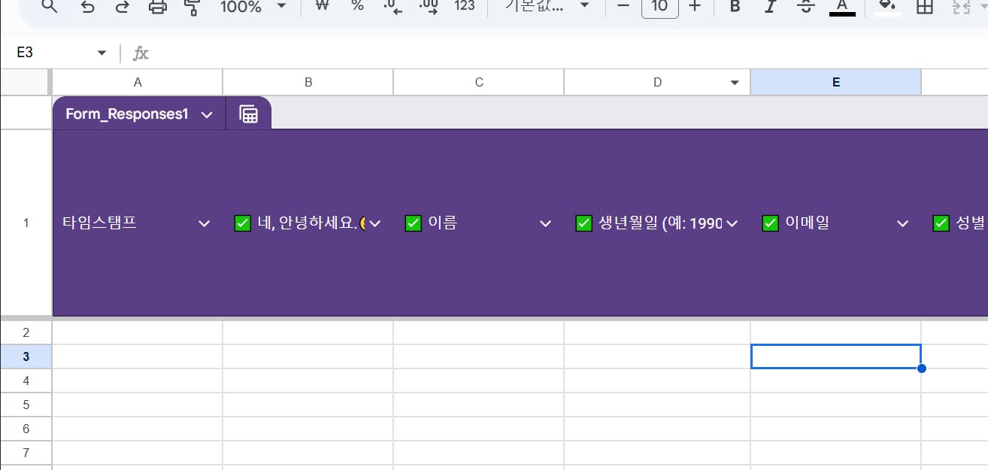Select row 5 header
The image size is (988, 470).
click(26, 405)
